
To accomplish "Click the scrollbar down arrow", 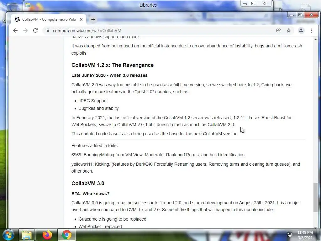I will point(315,227).
